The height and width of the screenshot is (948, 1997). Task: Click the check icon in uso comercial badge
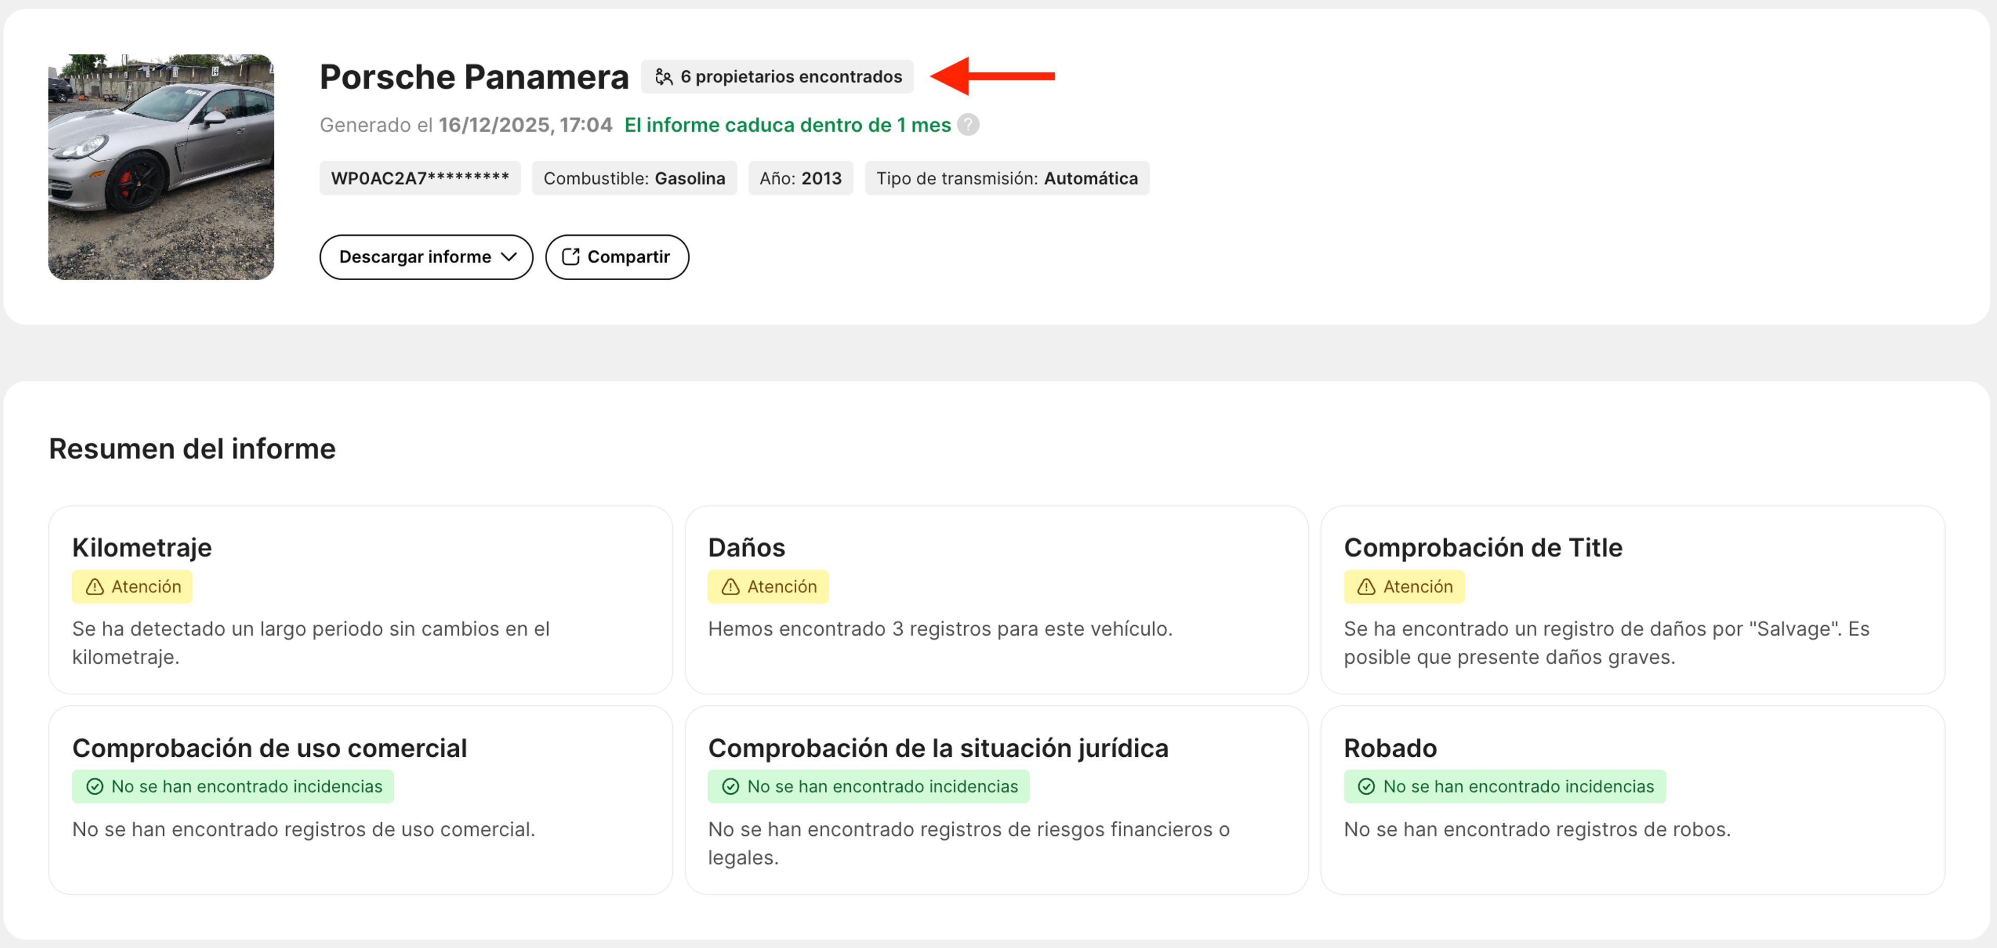point(95,787)
